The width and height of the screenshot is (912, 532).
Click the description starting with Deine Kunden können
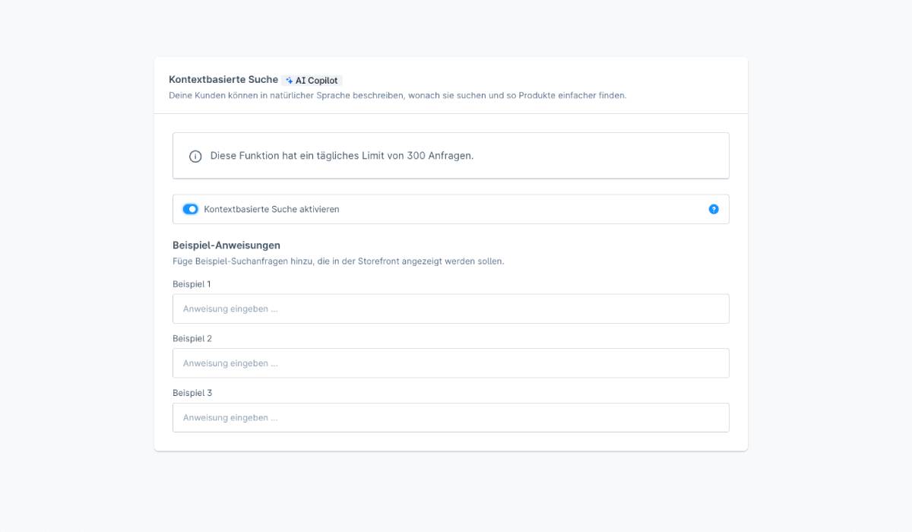pos(397,96)
